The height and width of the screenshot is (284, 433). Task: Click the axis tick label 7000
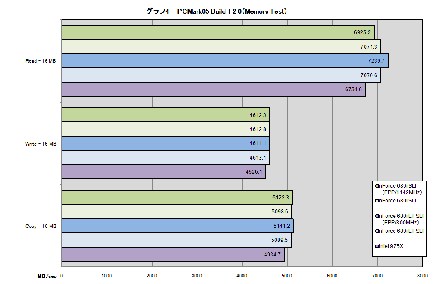pos(377,276)
